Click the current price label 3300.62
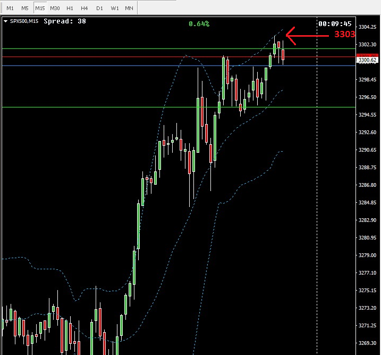 [367, 60]
